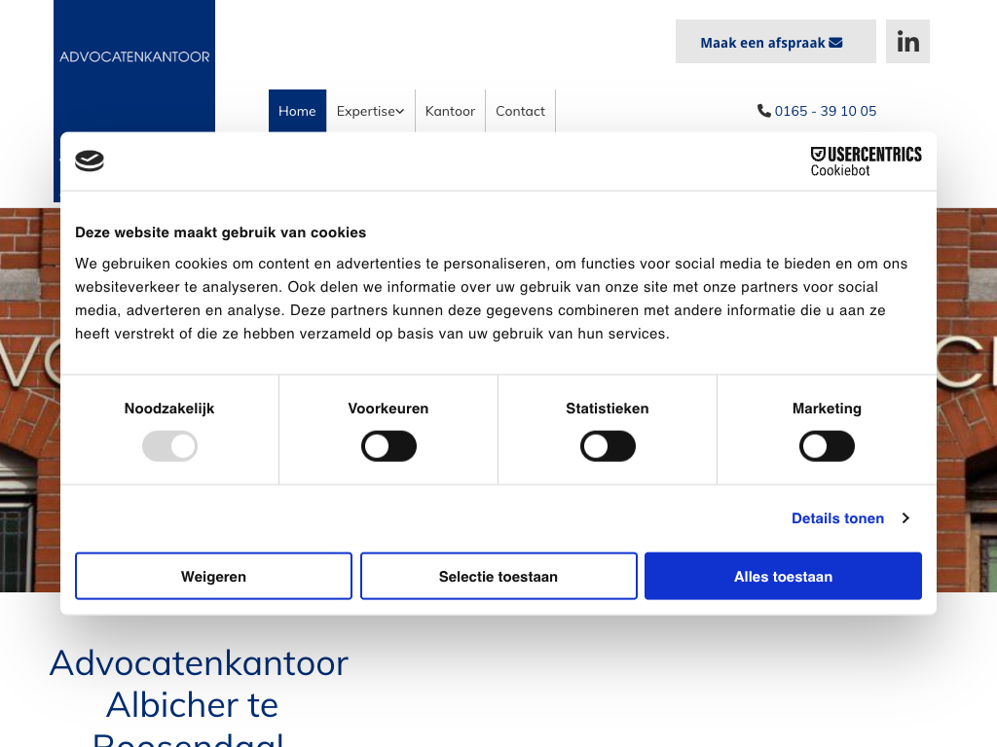This screenshot has width=997, height=747.
Task: Open the LinkedIn profile icon
Action: pos(907,42)
